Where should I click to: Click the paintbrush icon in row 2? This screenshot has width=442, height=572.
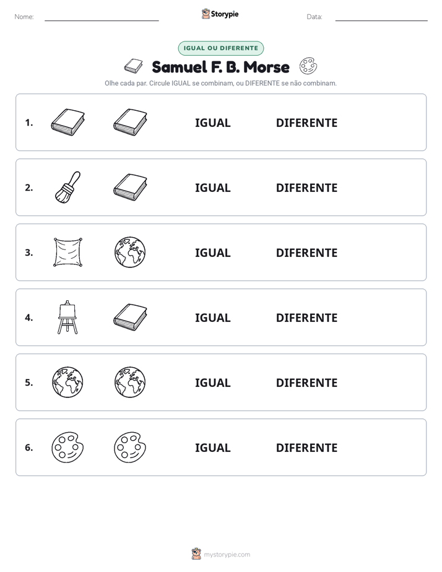click(x=67, y=187)
